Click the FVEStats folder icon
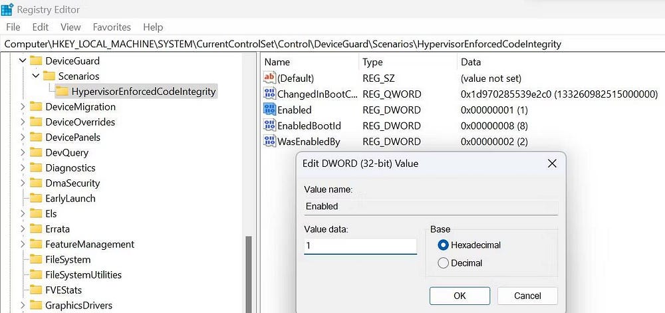Viewport: 665px width, 313px height. coord(36,290)
